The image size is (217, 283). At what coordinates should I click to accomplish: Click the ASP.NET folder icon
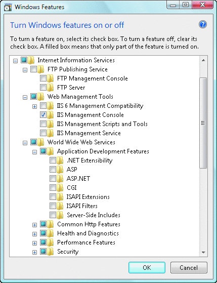click(60, 179)
